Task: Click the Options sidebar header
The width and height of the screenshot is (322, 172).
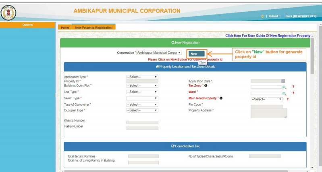Action: 27,25
